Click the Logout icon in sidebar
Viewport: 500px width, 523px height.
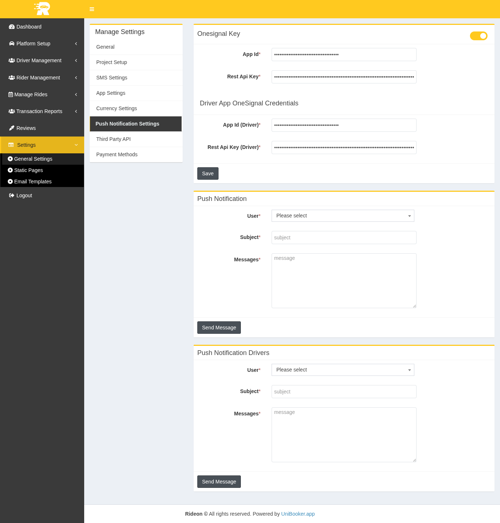[12, 195]
